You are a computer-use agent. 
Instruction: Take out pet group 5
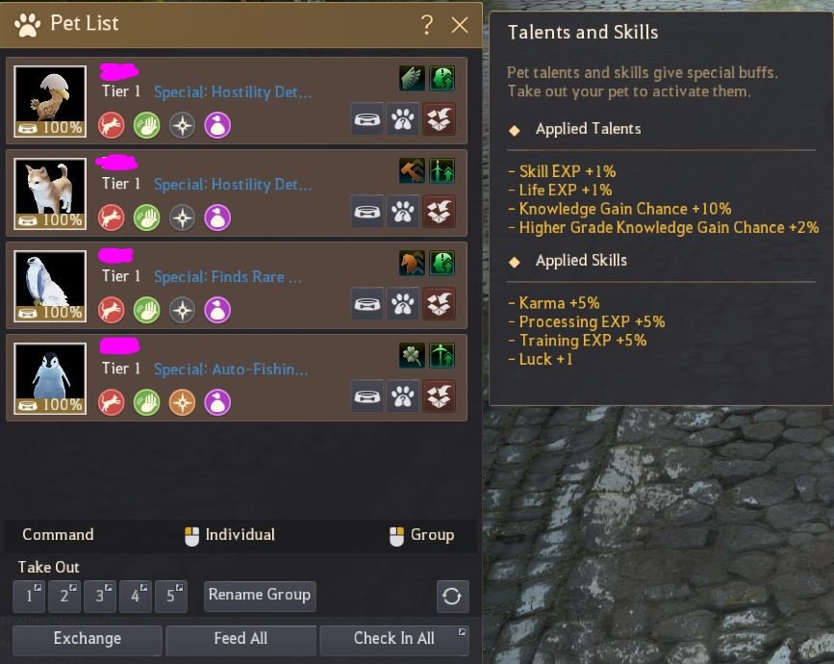[x=170, y=596]
